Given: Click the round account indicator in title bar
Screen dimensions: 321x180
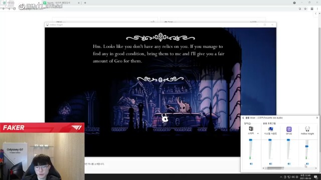Looking at the screenshot, I should (x=294, y=3).
